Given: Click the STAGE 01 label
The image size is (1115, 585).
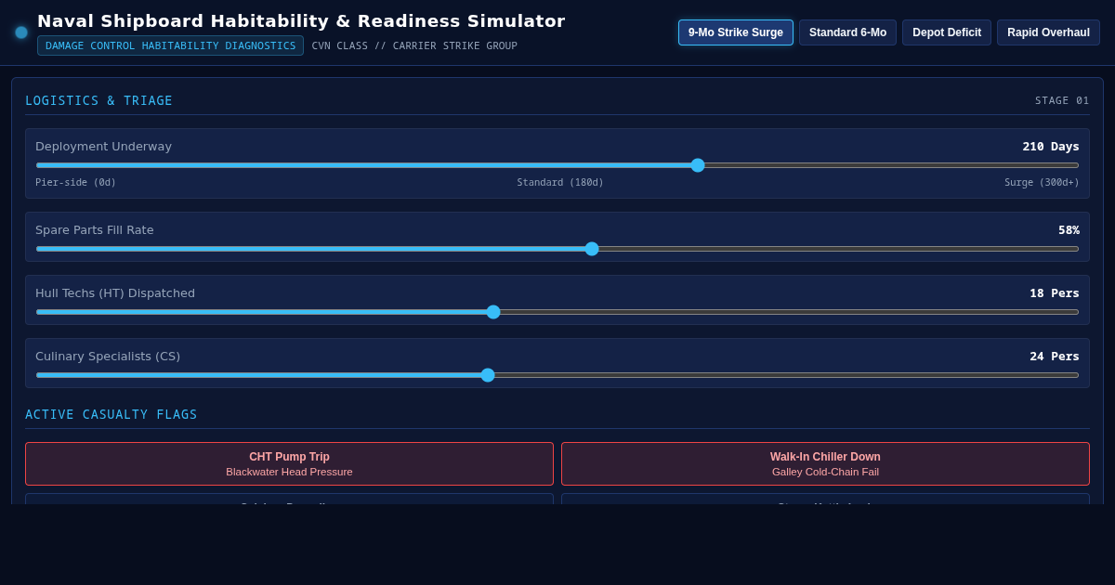Looking at the screenshot, I should [x=1062, y=100].
